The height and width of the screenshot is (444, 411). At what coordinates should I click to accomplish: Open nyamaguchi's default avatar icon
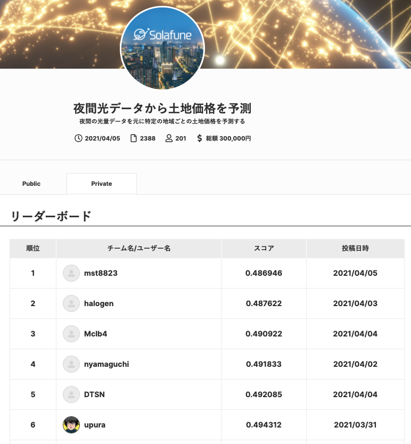(x=71, y=364)
